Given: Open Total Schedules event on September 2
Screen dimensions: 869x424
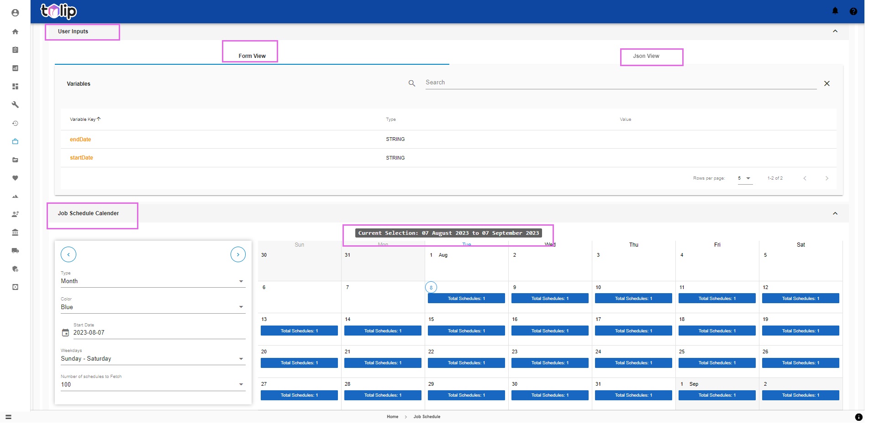Looking at the screenshot, I should 801,395.
